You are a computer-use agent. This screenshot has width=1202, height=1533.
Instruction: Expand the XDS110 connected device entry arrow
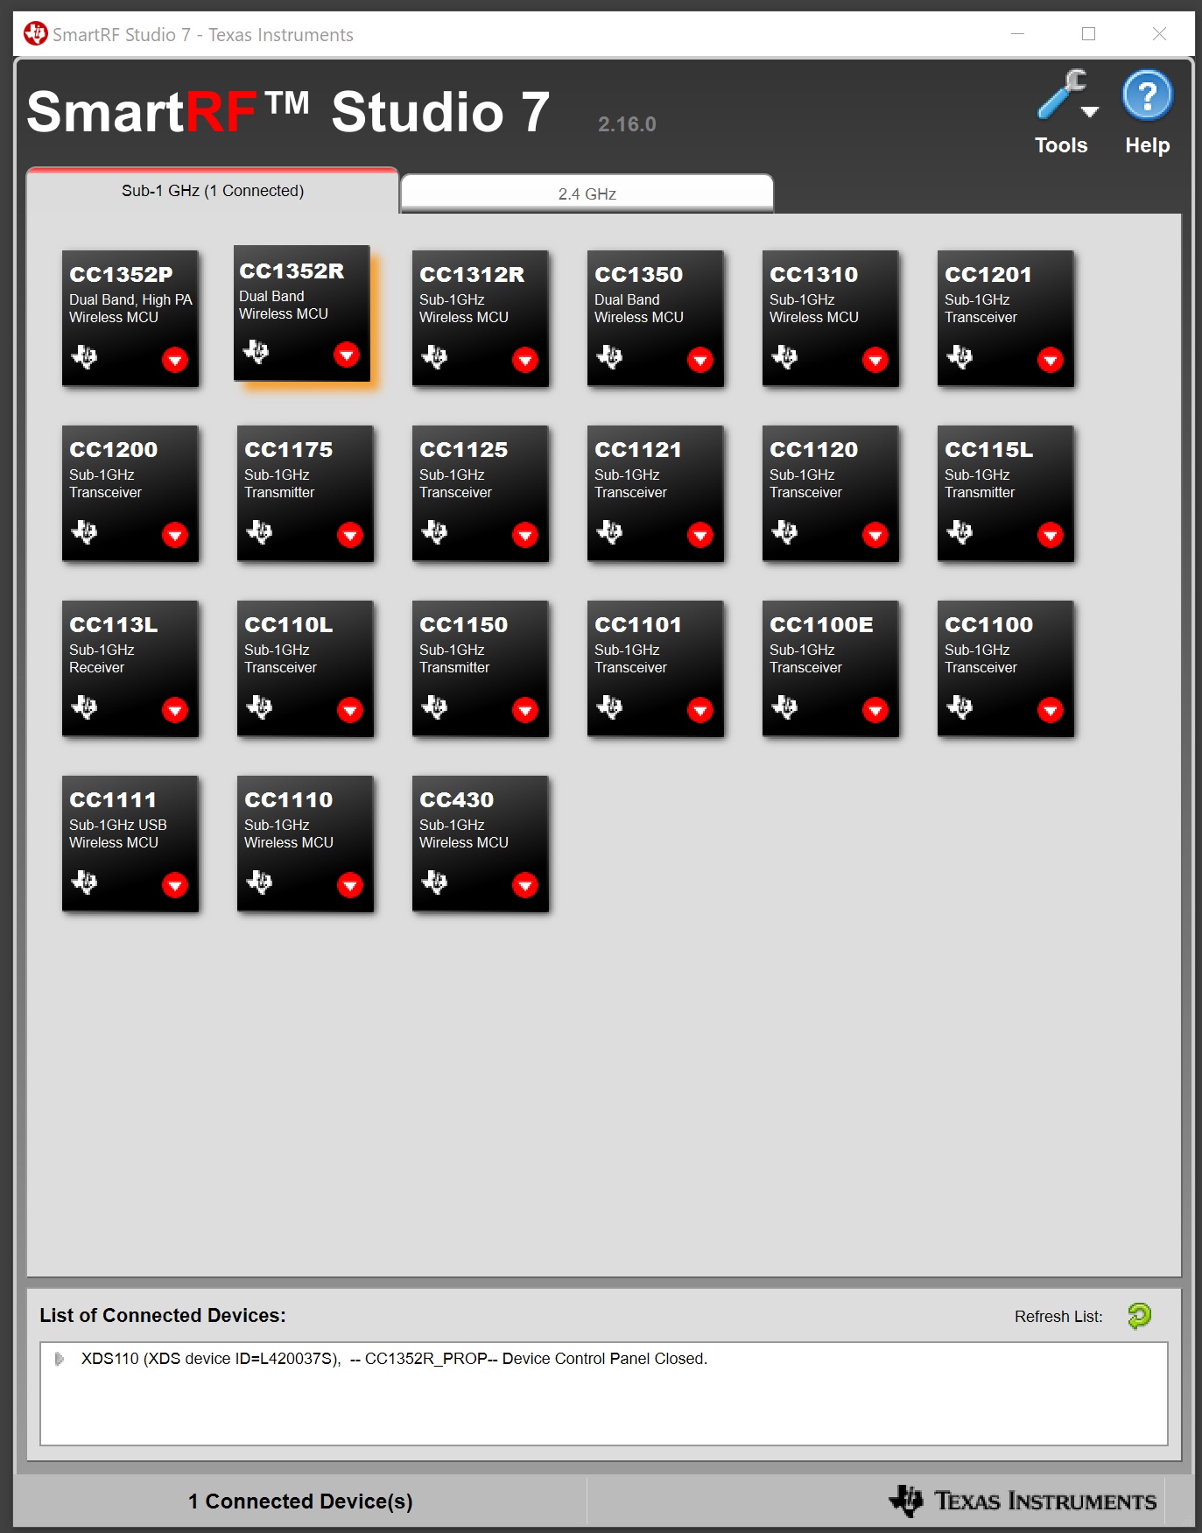click(59, 1359)
